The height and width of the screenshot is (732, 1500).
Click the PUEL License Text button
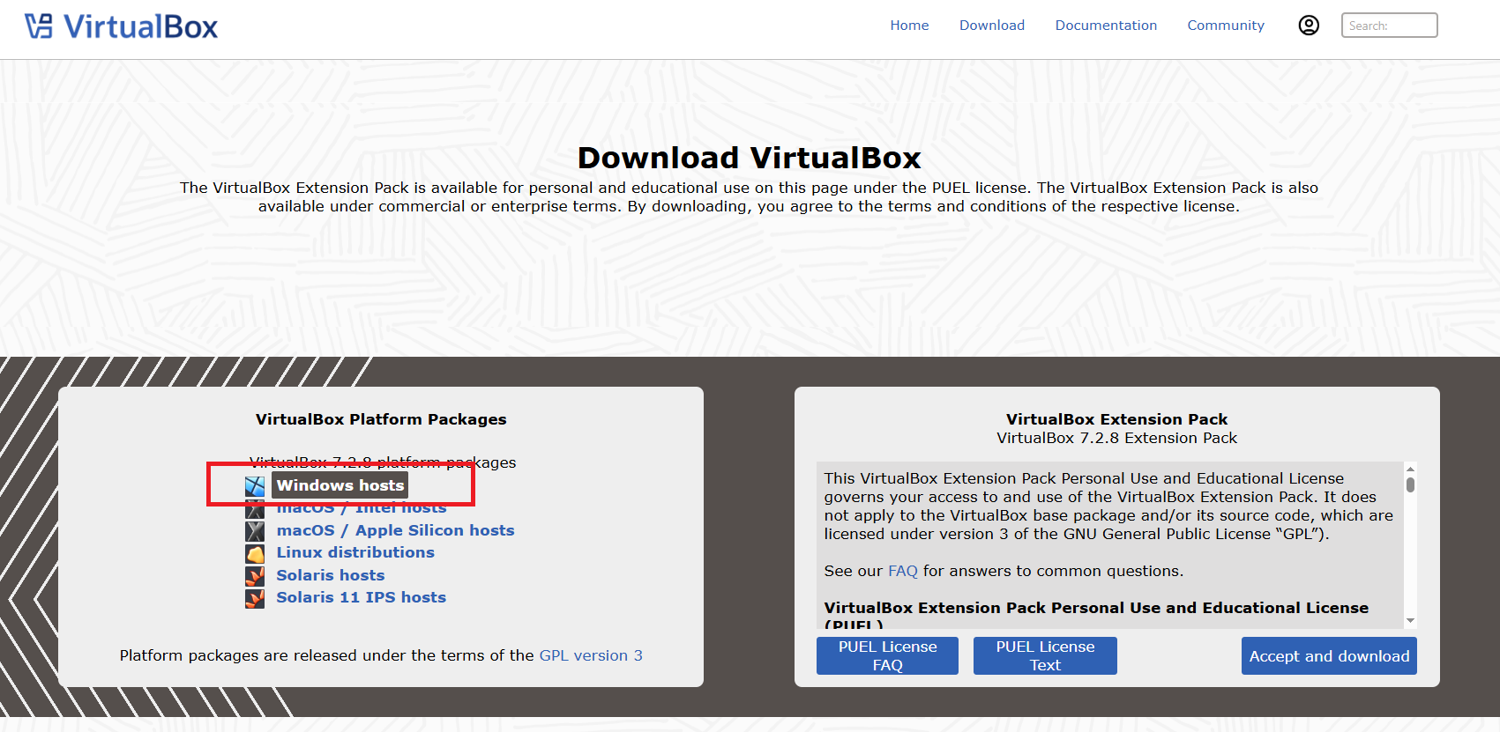pyautogui.click(x=1045, y=655)
